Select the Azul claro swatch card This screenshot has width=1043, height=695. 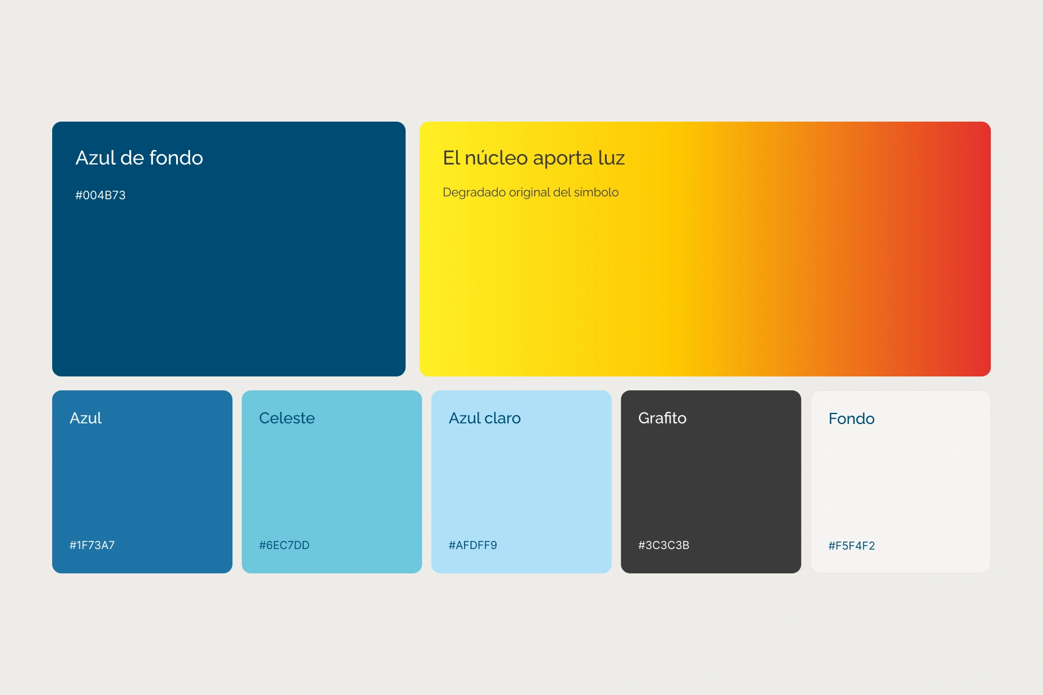click(x=521, y=482)
